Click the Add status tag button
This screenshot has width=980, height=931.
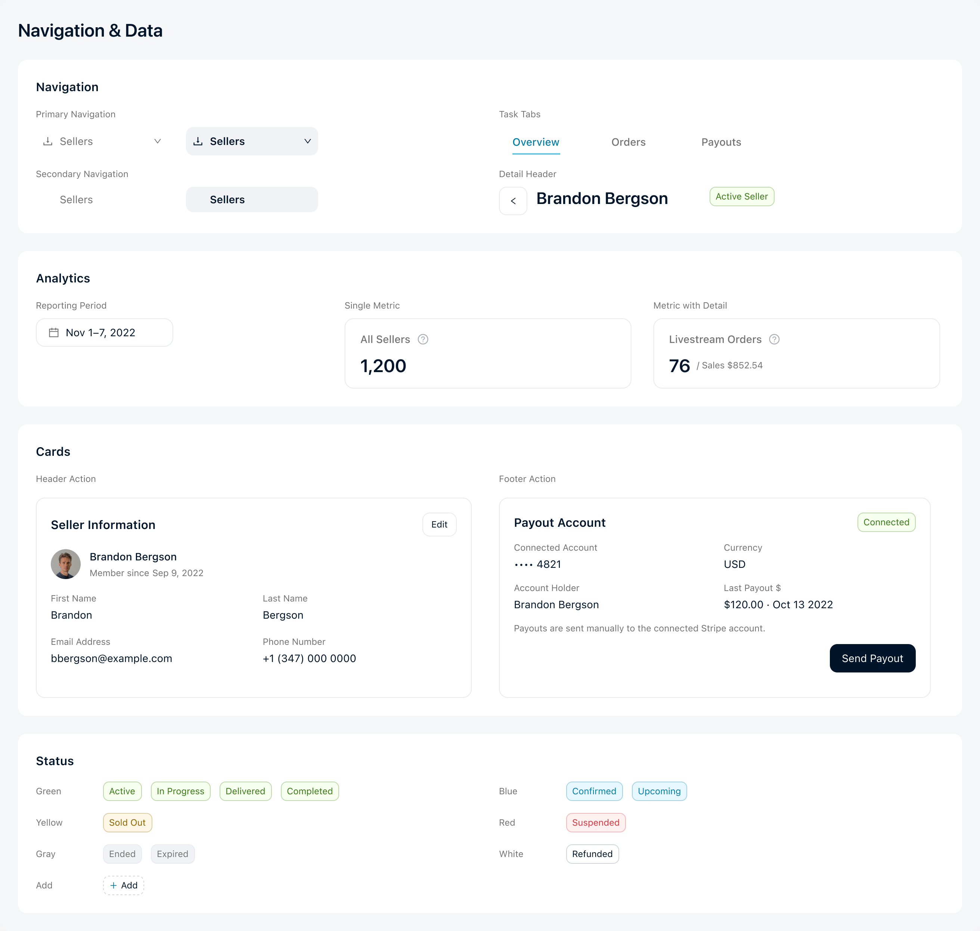124,885
